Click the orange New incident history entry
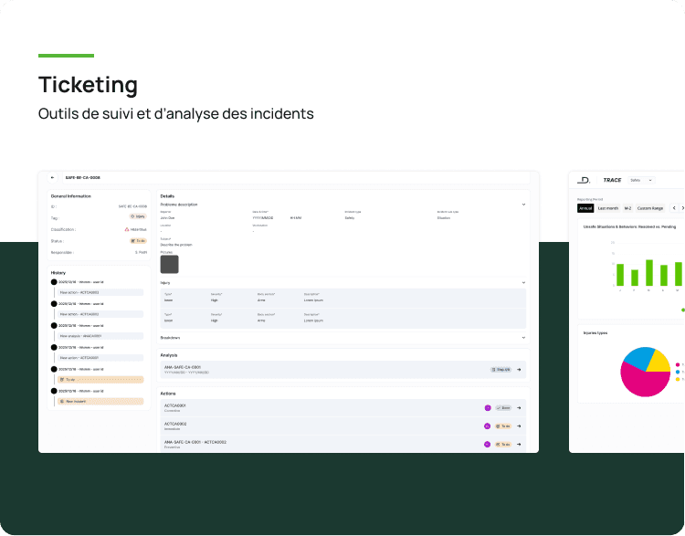Viewport: 685px width, 536px height. click(100, 402)
